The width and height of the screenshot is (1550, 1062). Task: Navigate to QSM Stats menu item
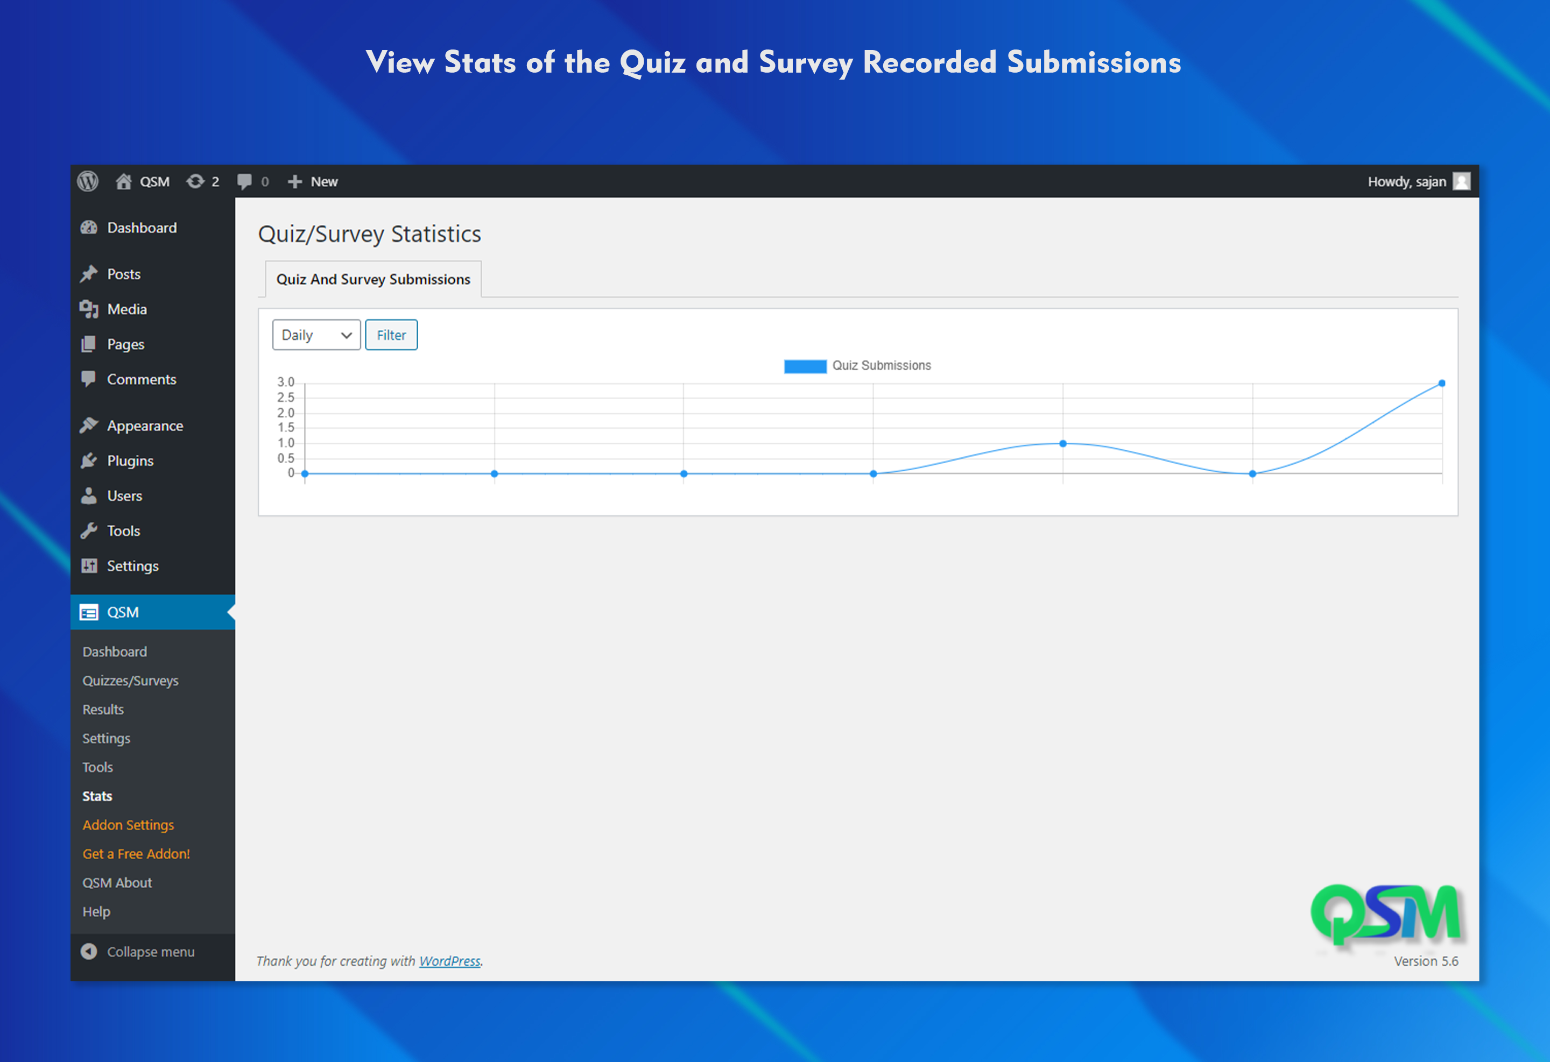point(98,796)
